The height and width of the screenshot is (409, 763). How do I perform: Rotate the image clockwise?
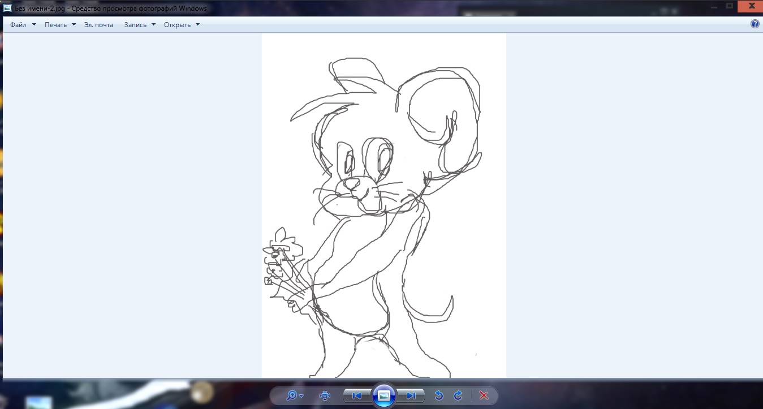[458, 396]
